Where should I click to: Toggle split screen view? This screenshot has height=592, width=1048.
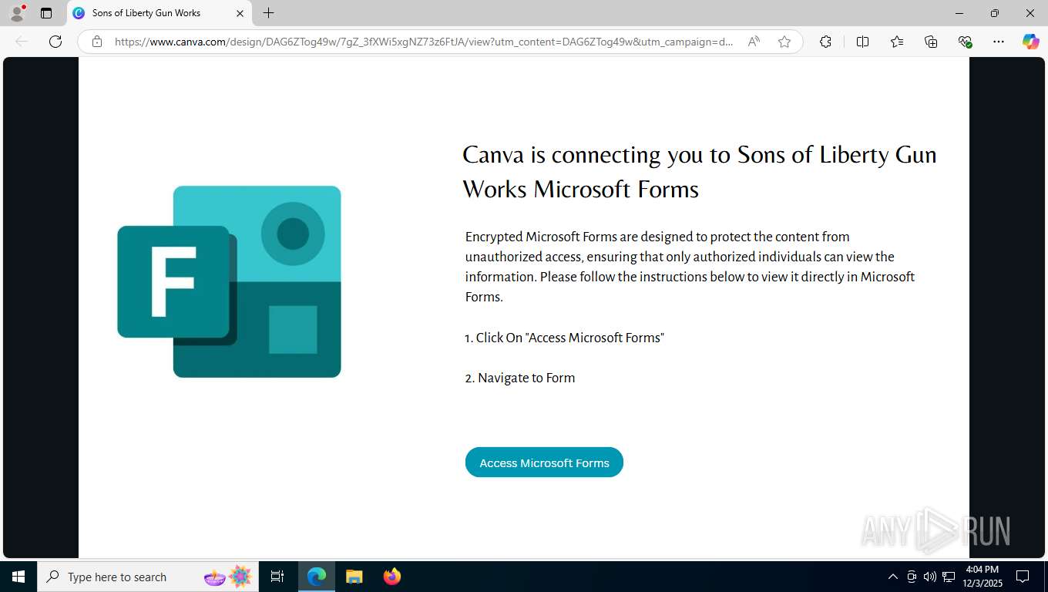[863, 42]
